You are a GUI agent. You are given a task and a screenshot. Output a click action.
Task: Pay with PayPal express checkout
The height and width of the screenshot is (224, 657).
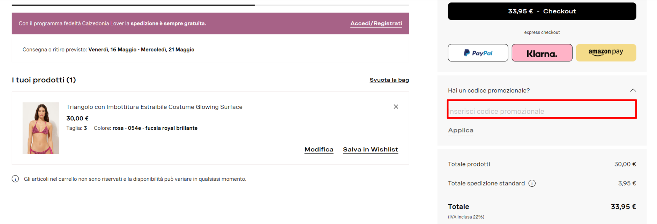(478, 53)
